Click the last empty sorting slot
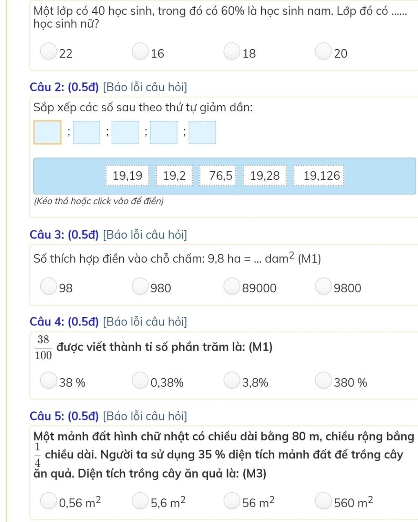The image size is (418, 522). (202, 132)
